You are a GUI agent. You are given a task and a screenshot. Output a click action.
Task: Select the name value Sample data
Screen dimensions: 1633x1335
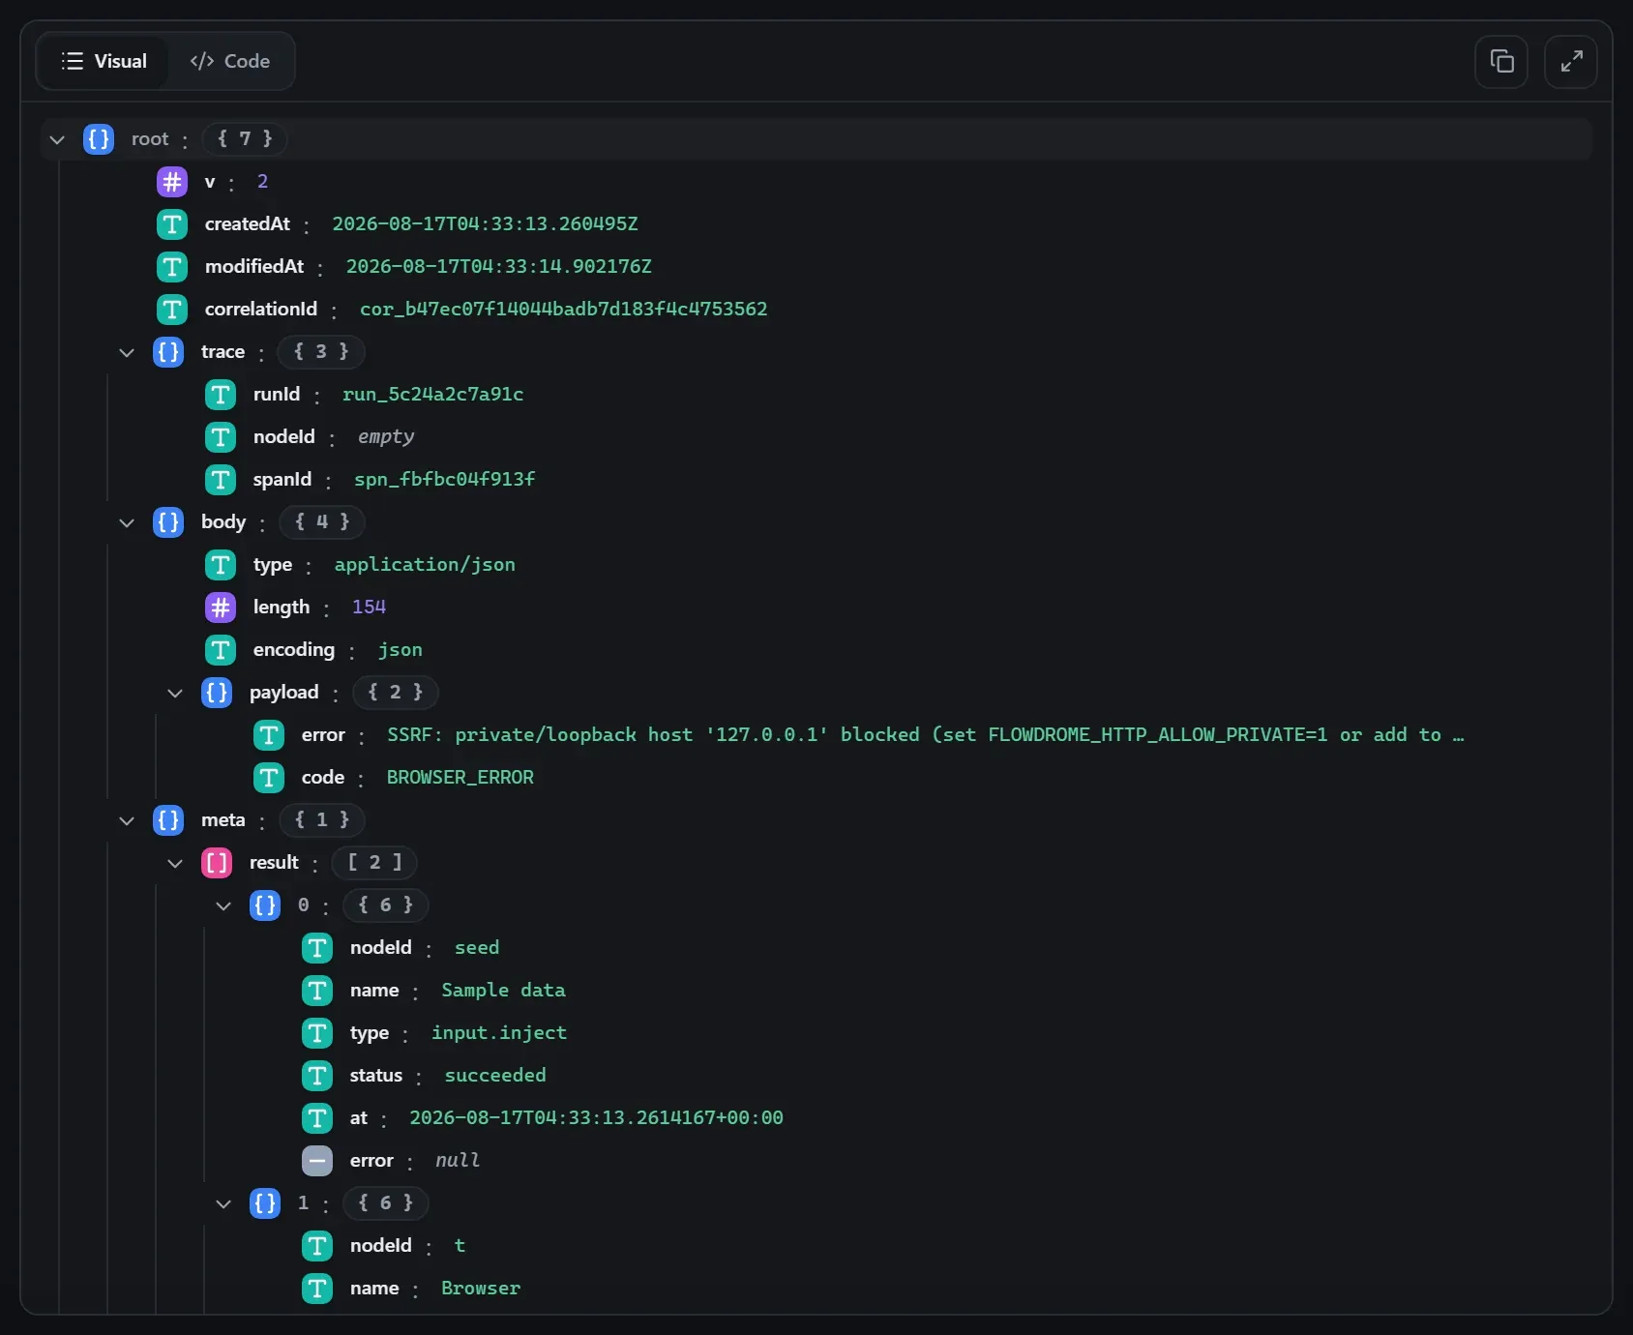[503, 991]
